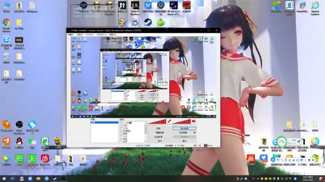Viewport: 325px width, 182px height.
Task: Enable the 小小梦魇2 source checkbox
Action: [121, 123]
